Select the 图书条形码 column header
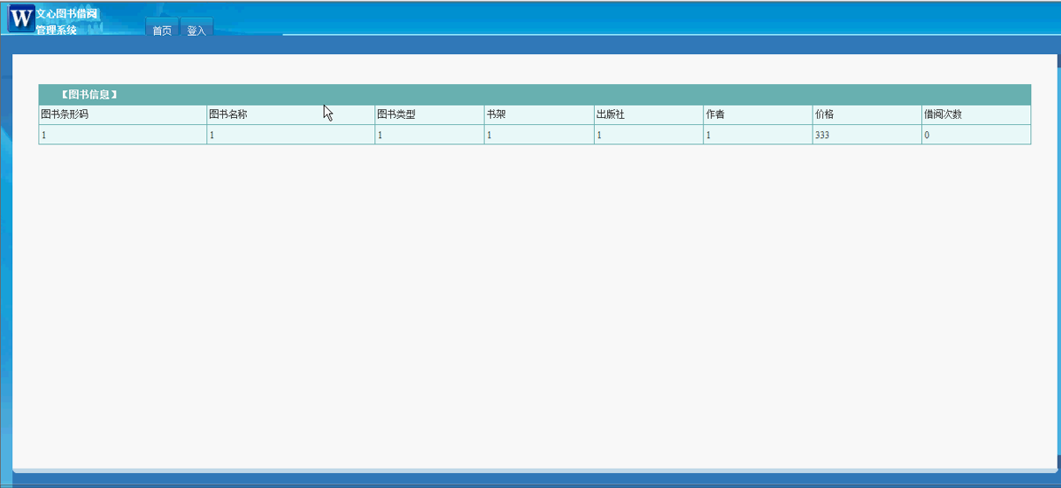Image resolution: width=1061 pixels, height=488 pixels. tap(122, 115)
